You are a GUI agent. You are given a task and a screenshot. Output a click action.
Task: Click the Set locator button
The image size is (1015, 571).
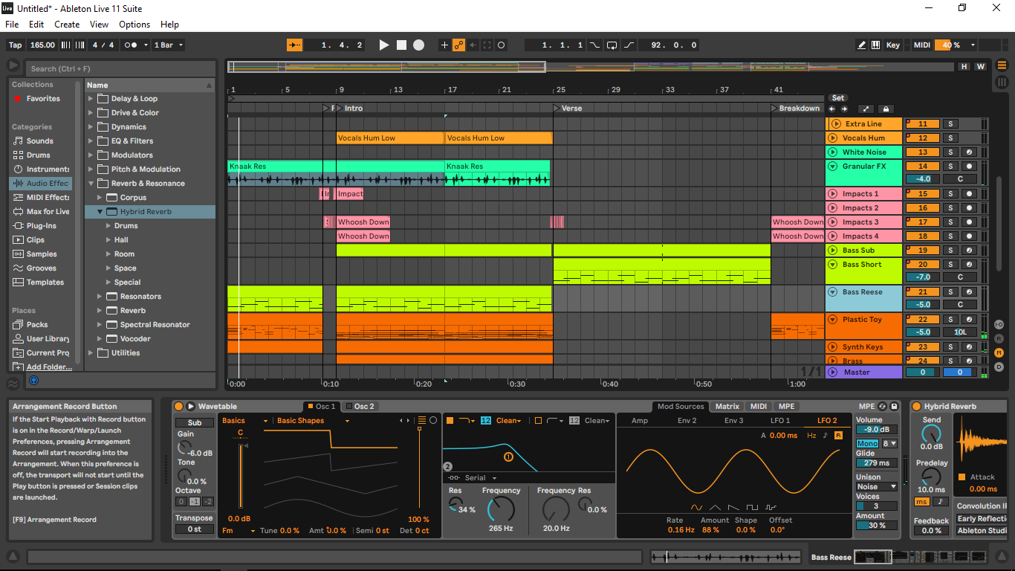(x=838, y=98)
